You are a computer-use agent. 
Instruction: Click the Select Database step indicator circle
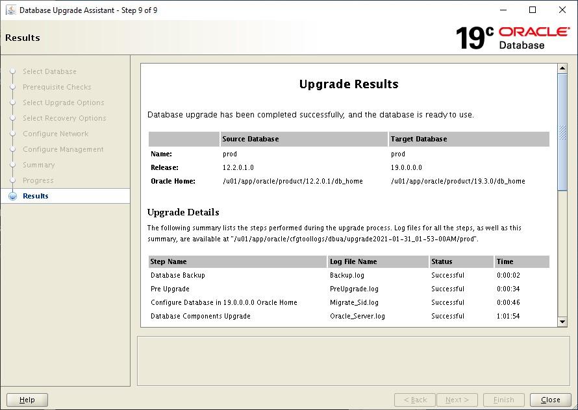[x=15, y=71]
